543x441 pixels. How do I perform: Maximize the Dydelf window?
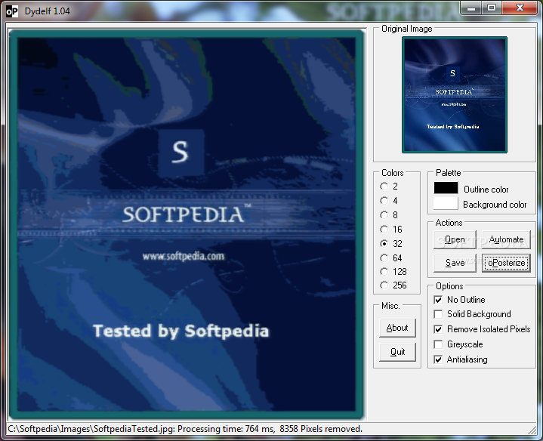point(491,8)
